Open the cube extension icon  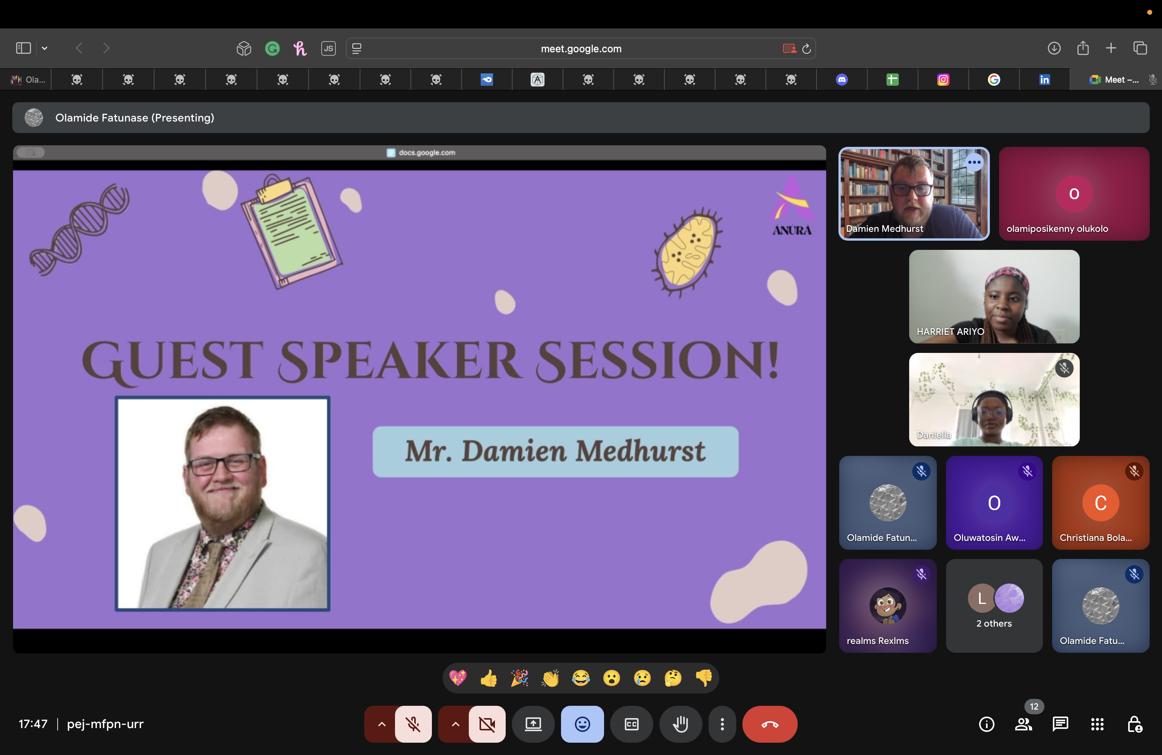[x=244, y=48]
